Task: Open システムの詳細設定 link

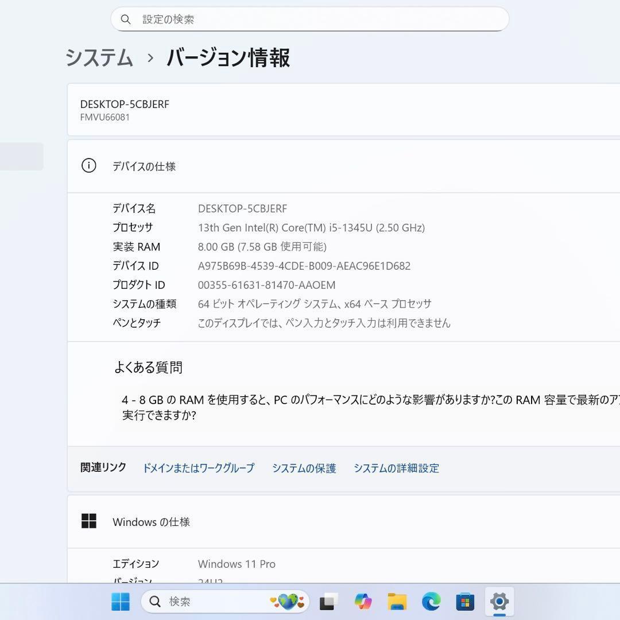Action: [397, 468]
